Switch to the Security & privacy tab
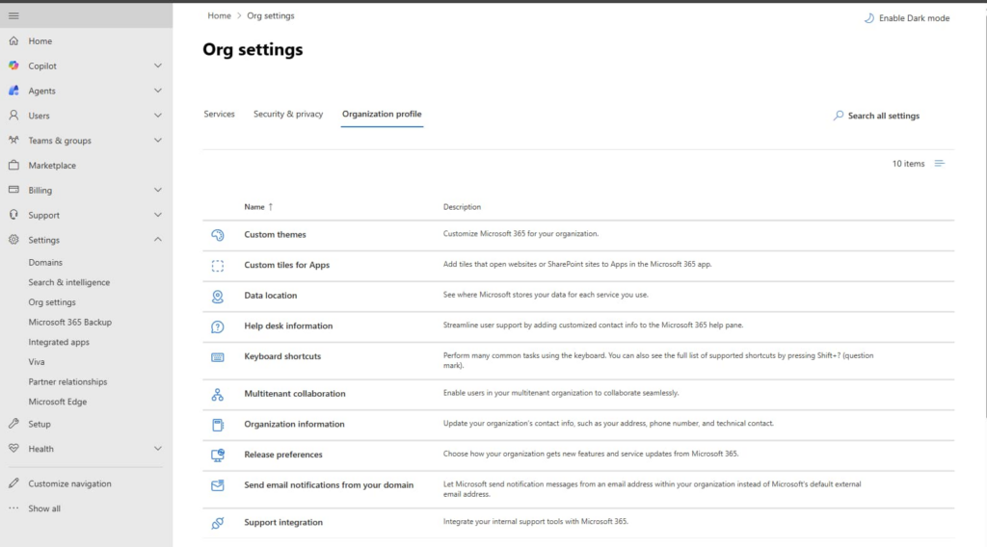Screen dimensions: 987x547 pyautogui.click(x=288, y=115)
